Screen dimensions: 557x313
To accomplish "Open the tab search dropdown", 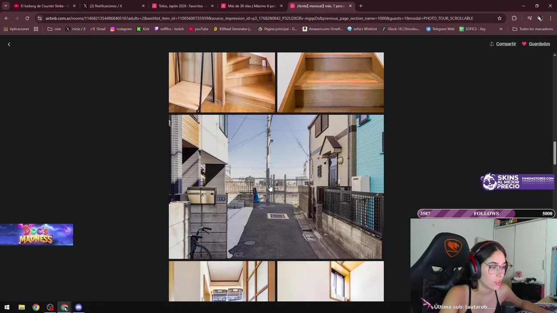I will coord(6,6).
